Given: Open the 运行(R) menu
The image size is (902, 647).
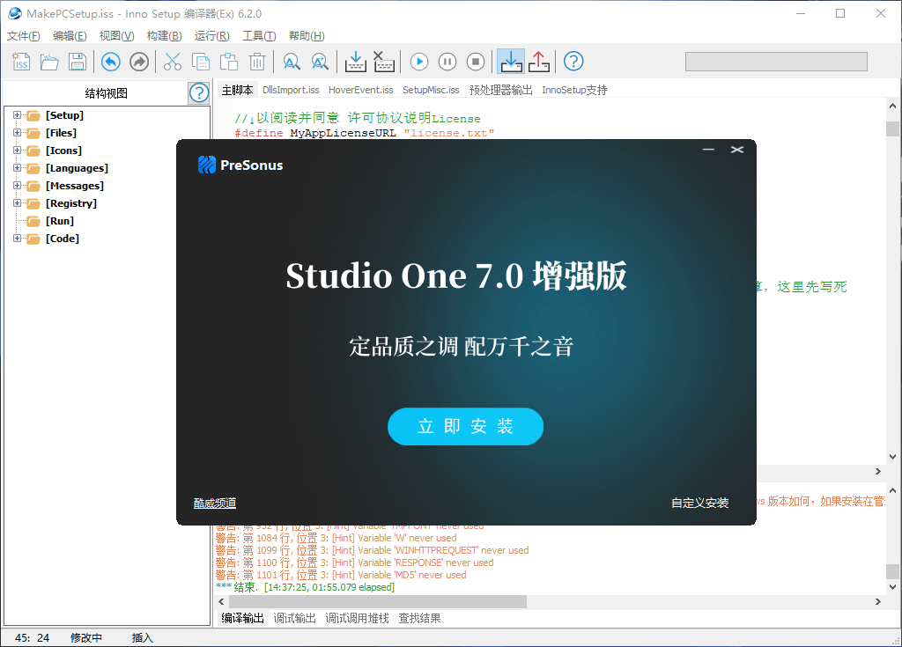Looking at the screenshot, I should (211, 36).
